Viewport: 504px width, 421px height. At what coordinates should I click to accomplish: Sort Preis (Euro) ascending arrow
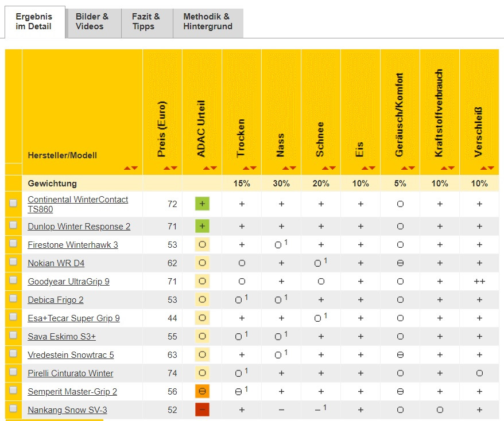point(167,168)
